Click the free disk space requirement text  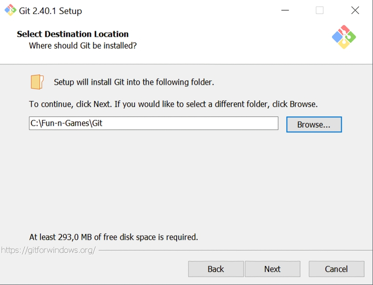tap(114, 237)
